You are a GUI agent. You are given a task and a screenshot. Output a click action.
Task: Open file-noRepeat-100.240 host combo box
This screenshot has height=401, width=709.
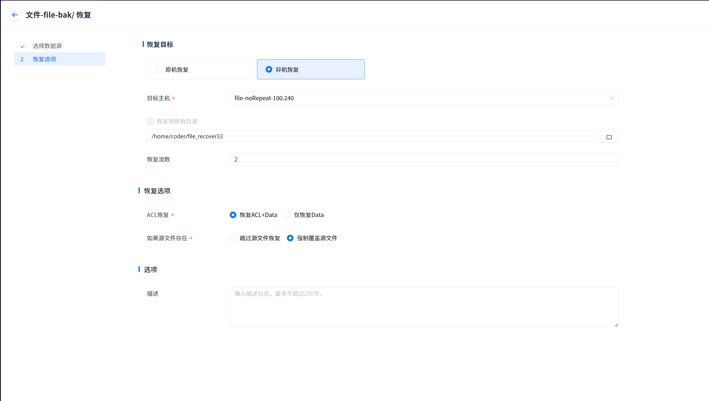[x=415, y=98]
